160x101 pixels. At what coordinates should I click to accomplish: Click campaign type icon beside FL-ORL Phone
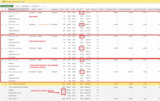click(x=9, y=60)
